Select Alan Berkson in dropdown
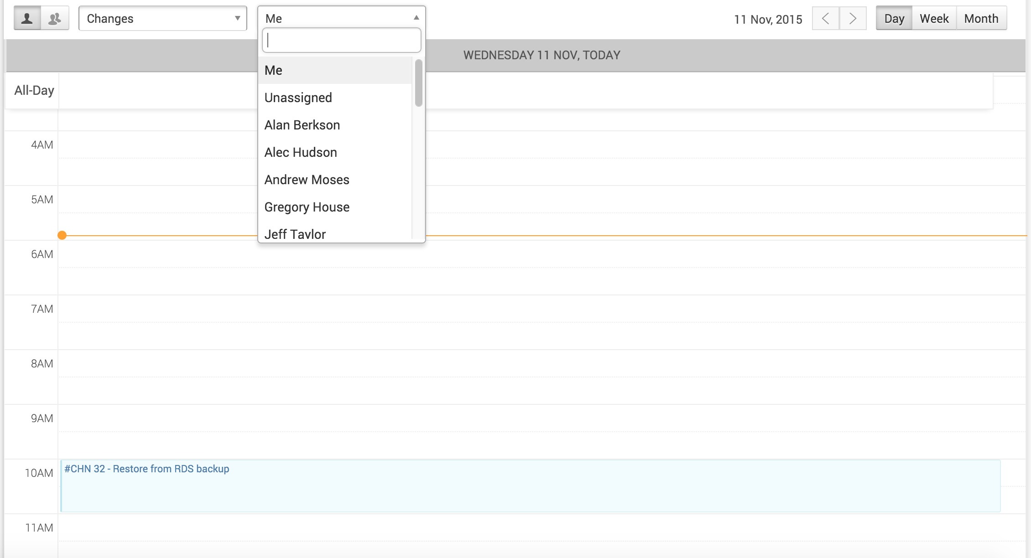 point(335,125)
